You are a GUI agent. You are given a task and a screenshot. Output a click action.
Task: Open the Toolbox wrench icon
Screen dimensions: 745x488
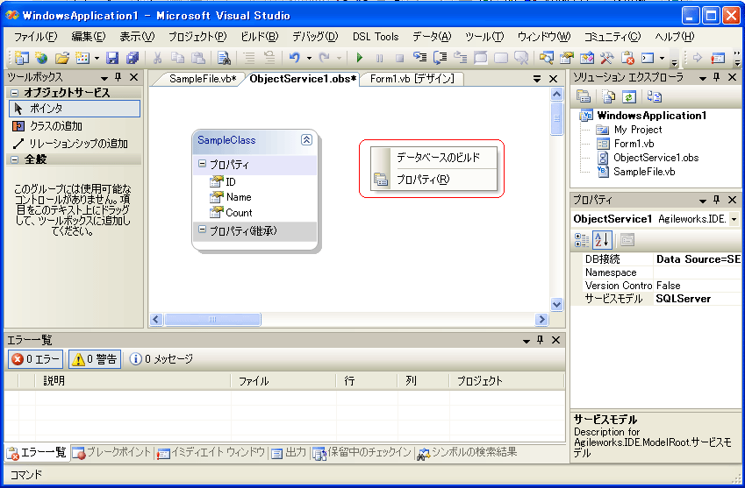606,58
